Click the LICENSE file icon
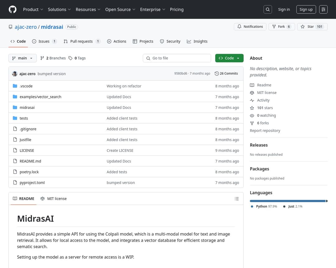336x268 pixels. (15, 150)
